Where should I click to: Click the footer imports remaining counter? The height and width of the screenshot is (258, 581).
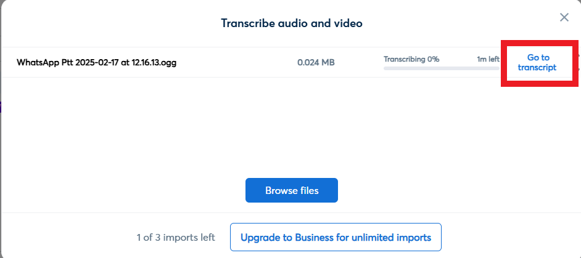(176, 237)
